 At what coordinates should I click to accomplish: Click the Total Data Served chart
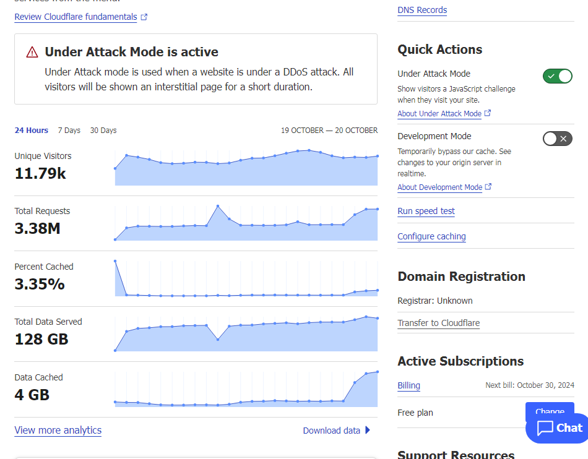pyautogui.click(x=246, y=333)
